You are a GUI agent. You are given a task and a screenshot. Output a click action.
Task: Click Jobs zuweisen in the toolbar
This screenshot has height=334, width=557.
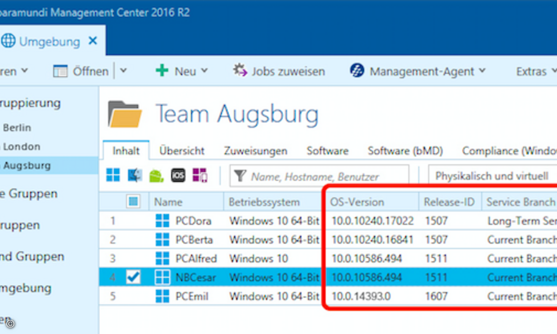tap(279, 71)
